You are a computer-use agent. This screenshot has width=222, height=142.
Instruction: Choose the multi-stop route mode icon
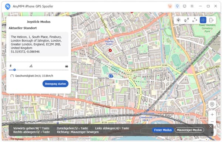pyautogui.click(x=195, y=20)
